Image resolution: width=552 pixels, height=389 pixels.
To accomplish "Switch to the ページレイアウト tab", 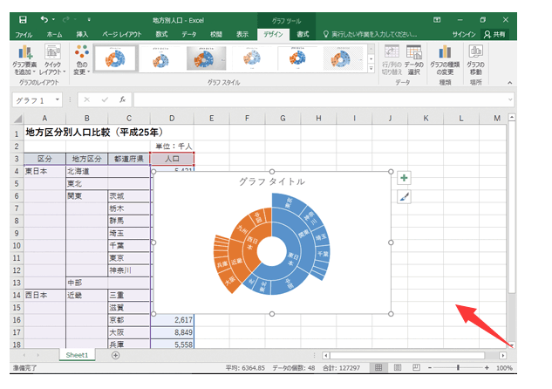I will click(x=122, y=35).
